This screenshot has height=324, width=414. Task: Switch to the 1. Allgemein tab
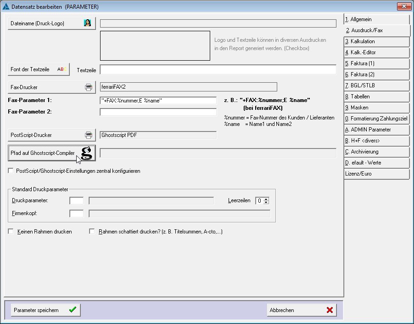point(376,19)
